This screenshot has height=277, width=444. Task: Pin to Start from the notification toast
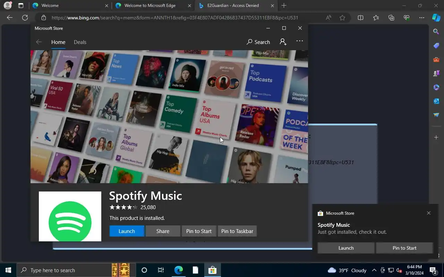coord(404,248)
